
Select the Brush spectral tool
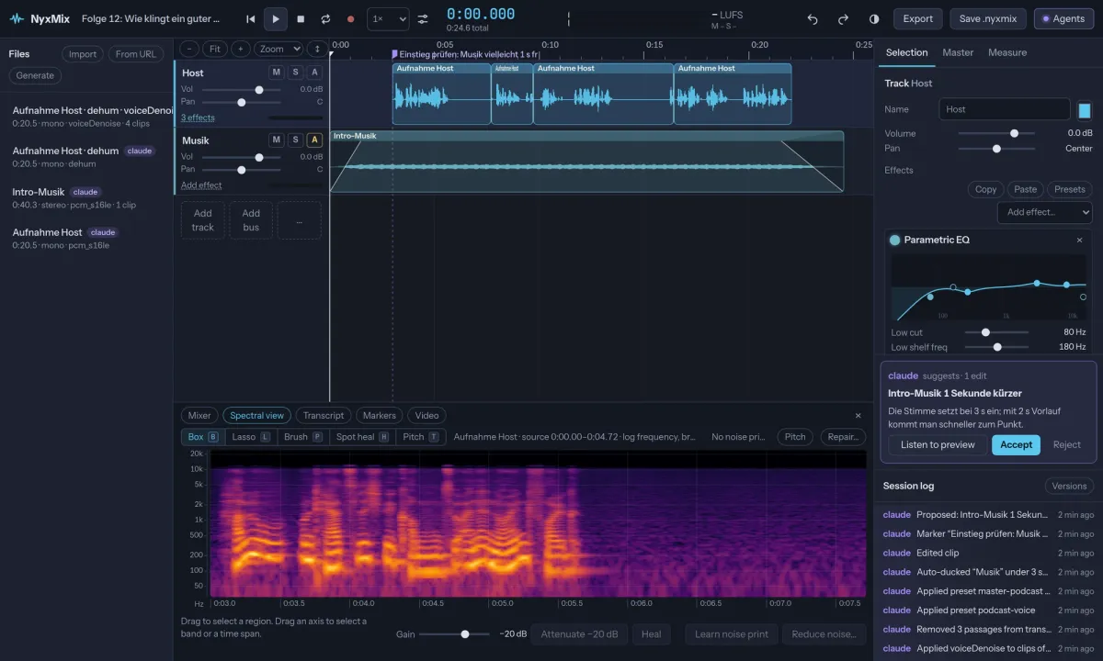(303, 437)
